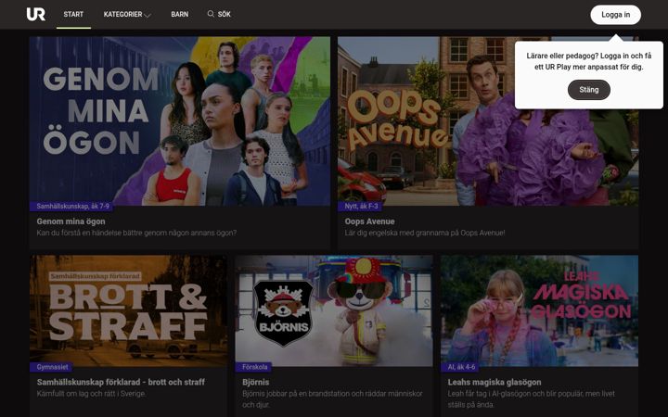Click 'Leahs magiska glasögon' title link
Viewport: 668px width, 417px height.
495,382
